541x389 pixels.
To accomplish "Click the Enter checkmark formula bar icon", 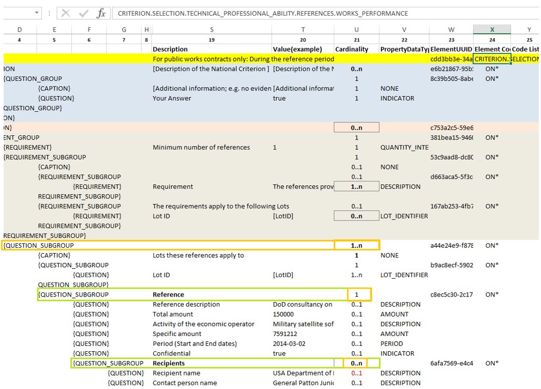I will [x=83, y=14].
